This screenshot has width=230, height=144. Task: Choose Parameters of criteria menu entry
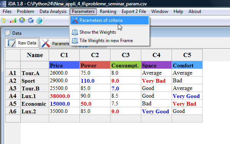click(109, 20)
